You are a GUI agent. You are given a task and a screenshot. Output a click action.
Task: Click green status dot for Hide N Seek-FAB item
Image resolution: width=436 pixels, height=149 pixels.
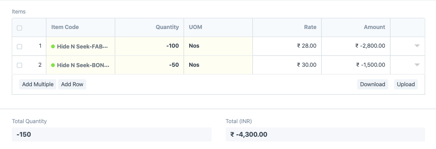pos(53,46)
